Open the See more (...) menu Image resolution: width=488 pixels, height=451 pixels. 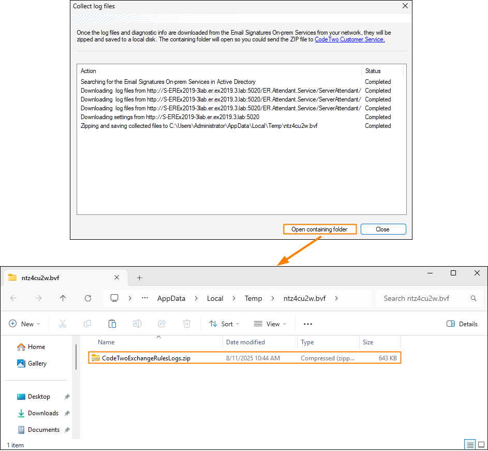tap(307, 324)
